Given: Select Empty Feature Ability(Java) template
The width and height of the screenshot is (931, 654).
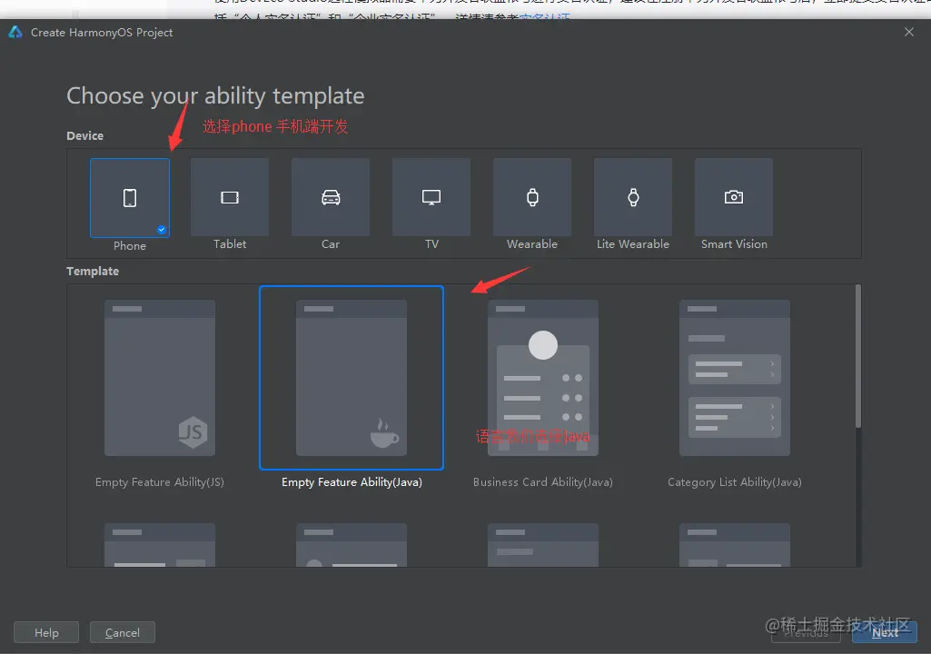Looking at the screenshot, I should [352, 378].
